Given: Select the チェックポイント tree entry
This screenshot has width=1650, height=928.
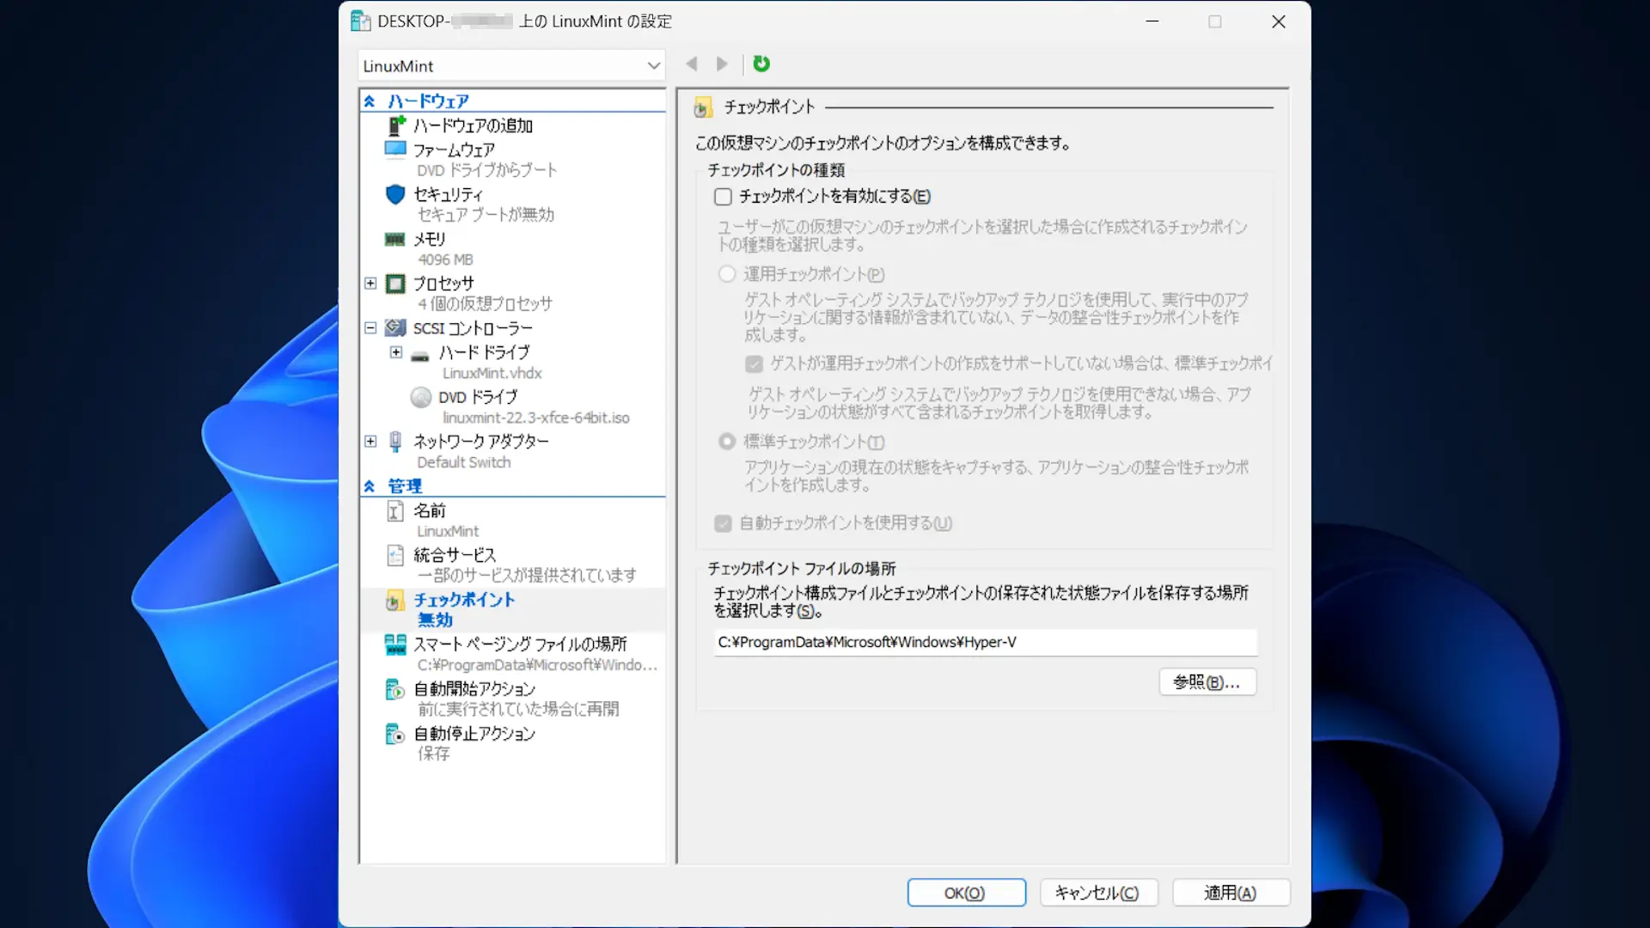Looking at the screenshot, I should click(464, 600).
